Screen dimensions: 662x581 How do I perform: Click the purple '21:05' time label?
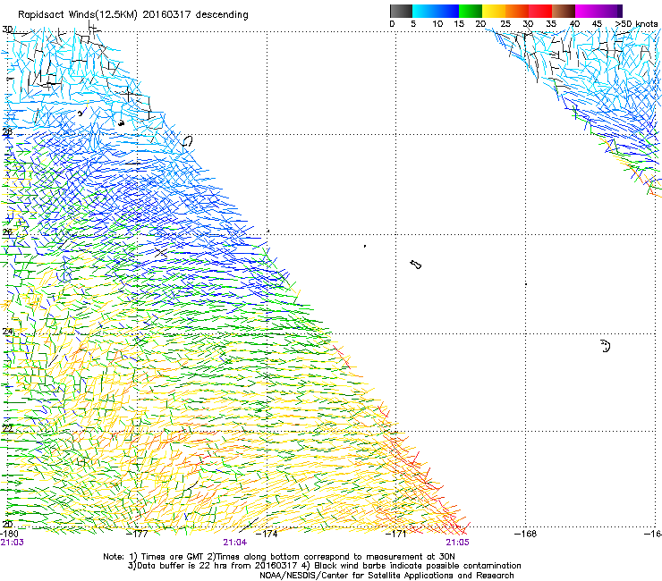coord(458,543)
